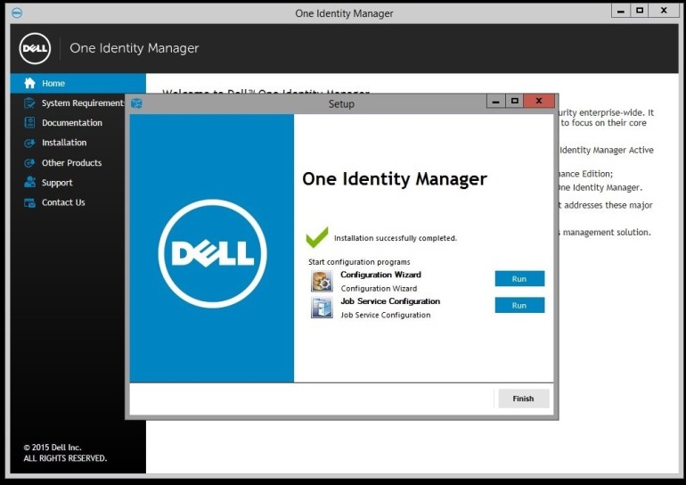Click the bold Job Service Configuration title

pos(390,301)
